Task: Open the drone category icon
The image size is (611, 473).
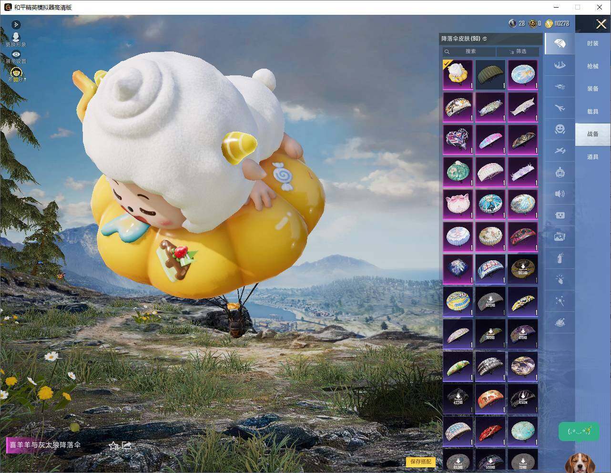Action: (560, 86)
